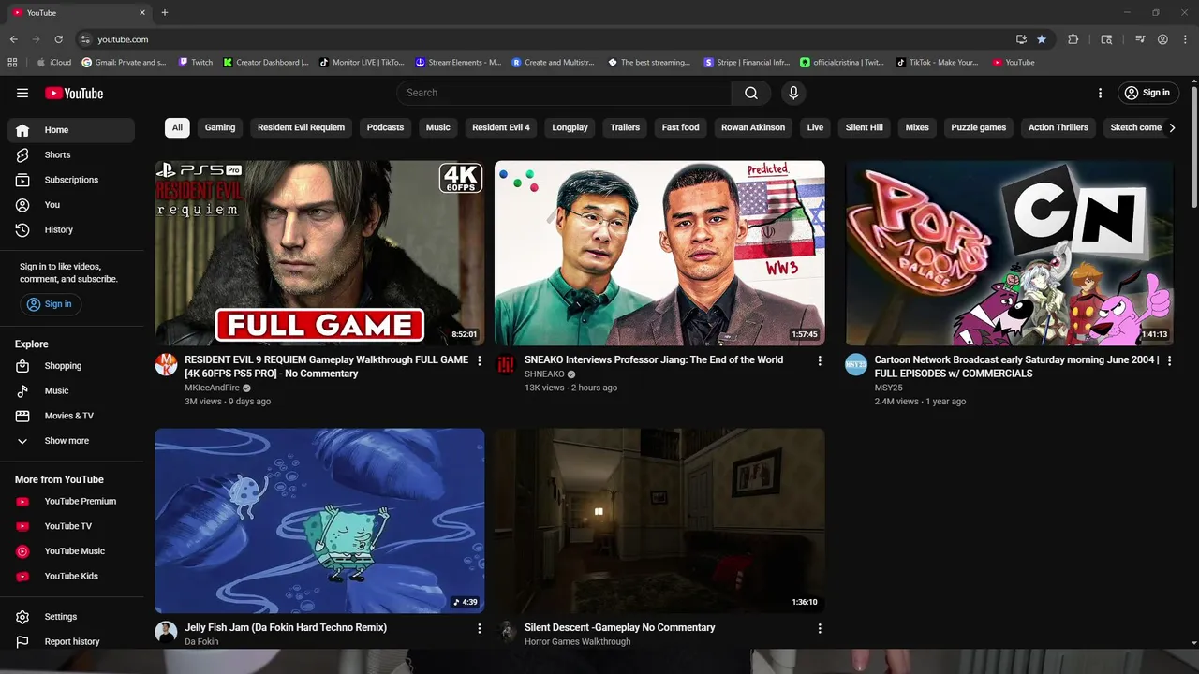The width and height of the screenshot is (1199, 674).
Task: Select the Podcasts category chip
Action: pyautogui.click(x=385, y=127)
